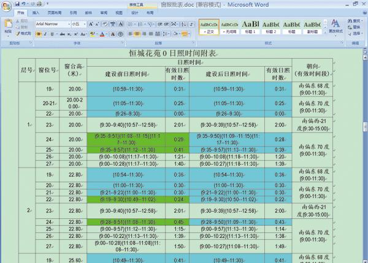Expand the styles gallery More arrow
Screen dimensions: 368x263
pyautogui.click(x=325, y=33)
